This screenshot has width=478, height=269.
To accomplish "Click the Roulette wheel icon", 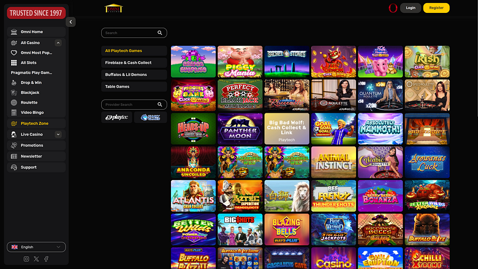I will click(x=13, y=103).
